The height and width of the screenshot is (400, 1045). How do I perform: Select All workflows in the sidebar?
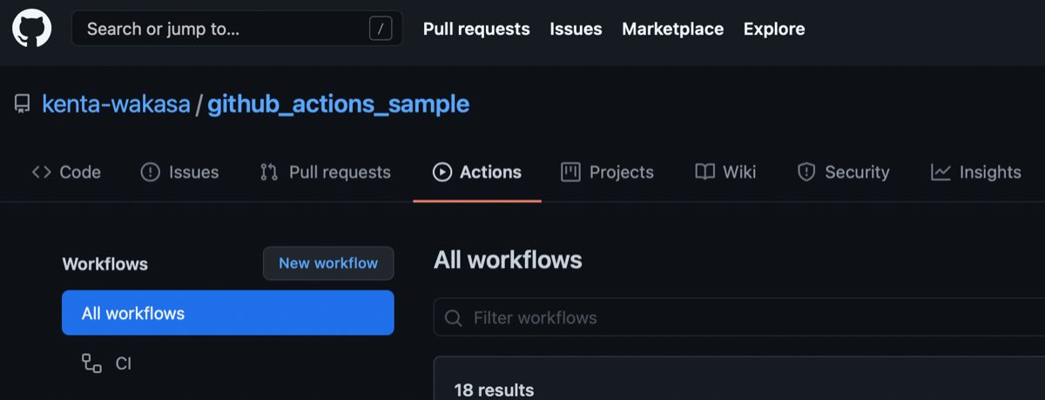[228, 313]
